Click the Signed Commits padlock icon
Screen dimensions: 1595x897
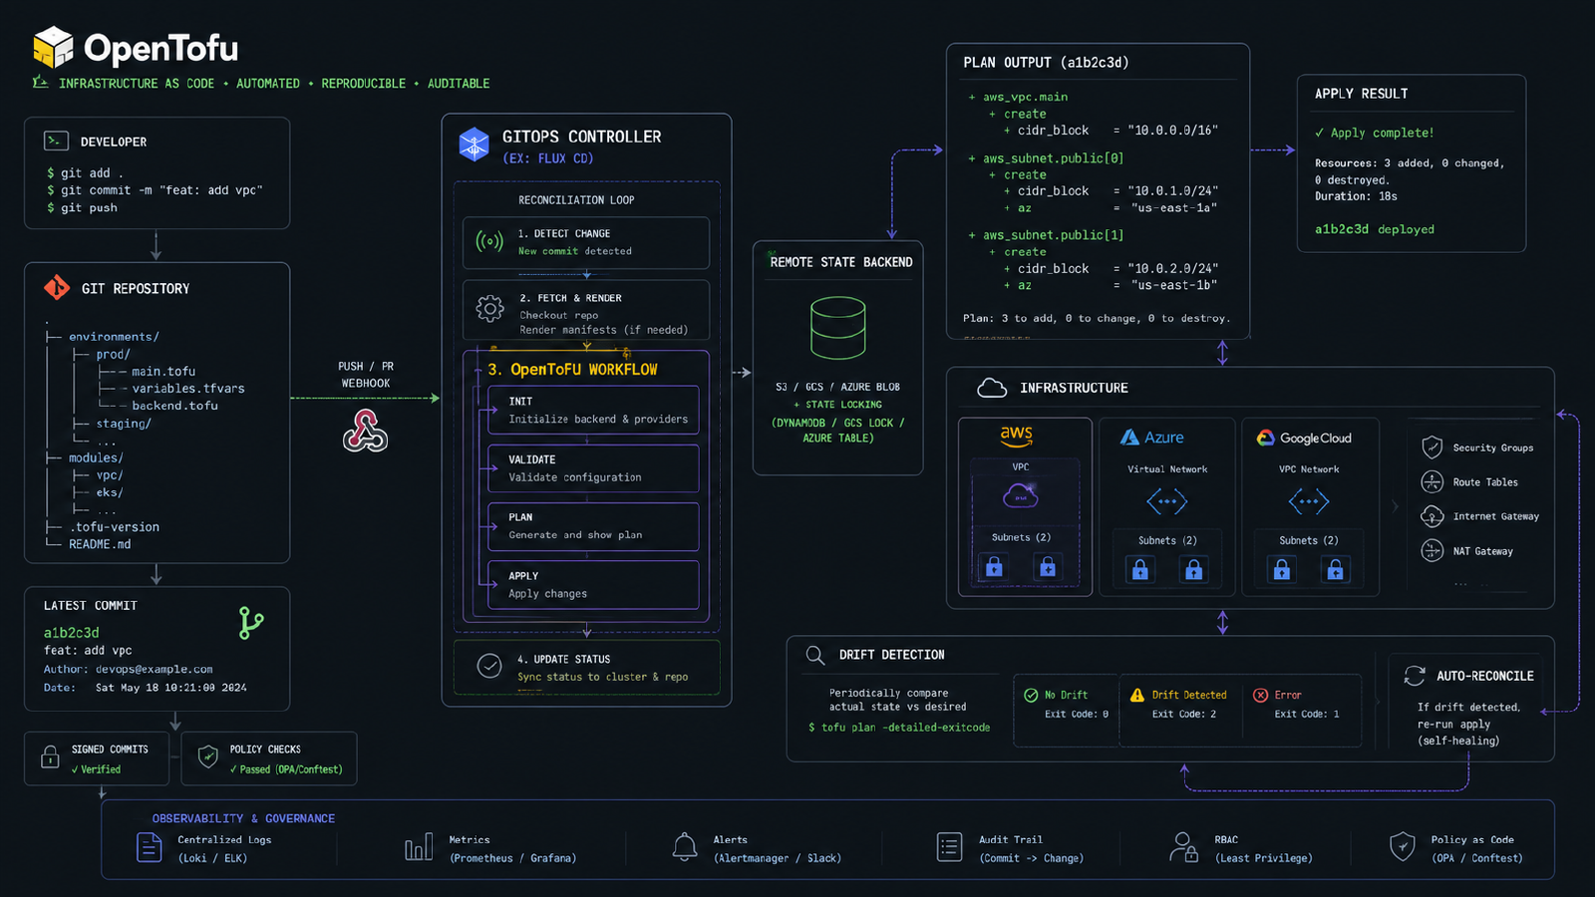[50, 757]
